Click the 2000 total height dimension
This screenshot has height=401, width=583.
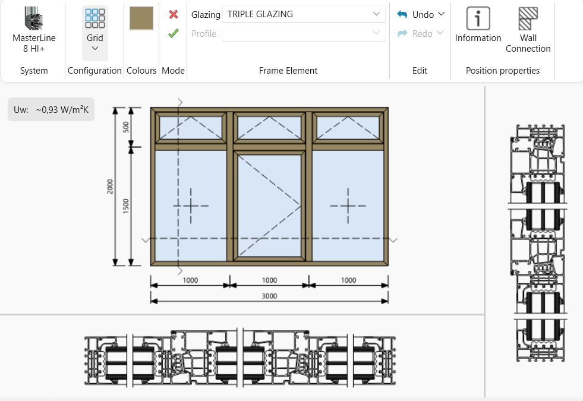coord(111,186)
